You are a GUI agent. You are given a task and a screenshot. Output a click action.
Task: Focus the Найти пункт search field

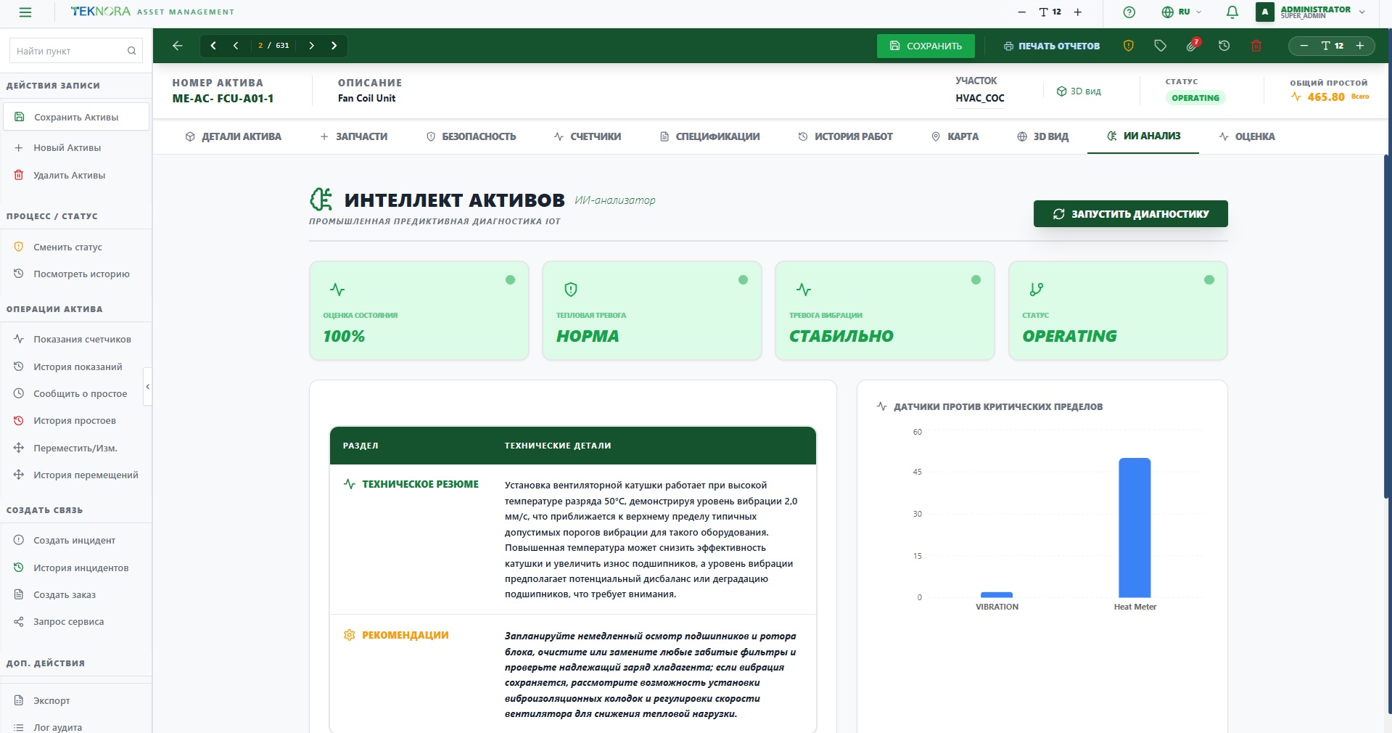tap(75, 51)
